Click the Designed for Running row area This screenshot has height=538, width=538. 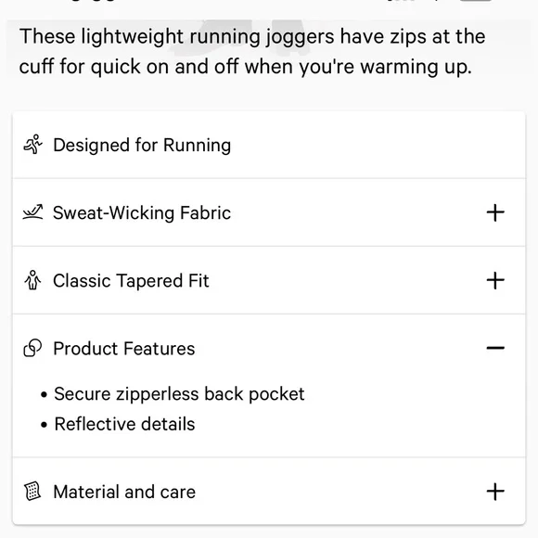click(269, 145)
